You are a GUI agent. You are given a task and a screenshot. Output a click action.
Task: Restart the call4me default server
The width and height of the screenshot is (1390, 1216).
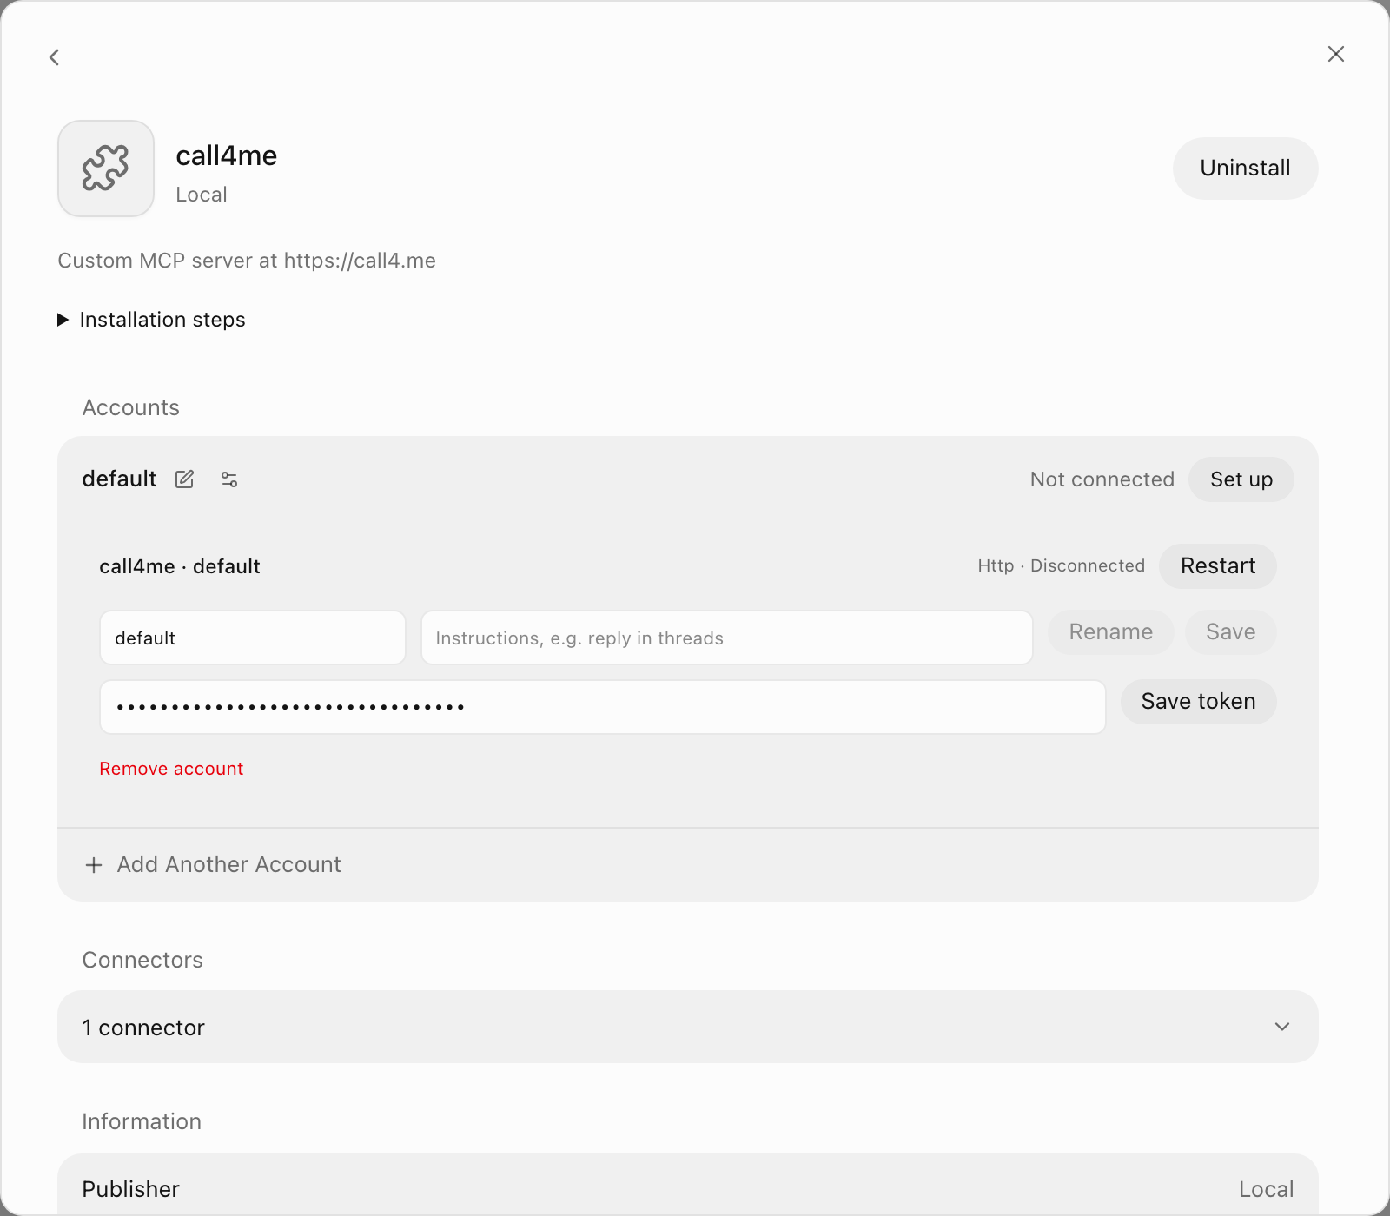click(x=1217, y=566)
